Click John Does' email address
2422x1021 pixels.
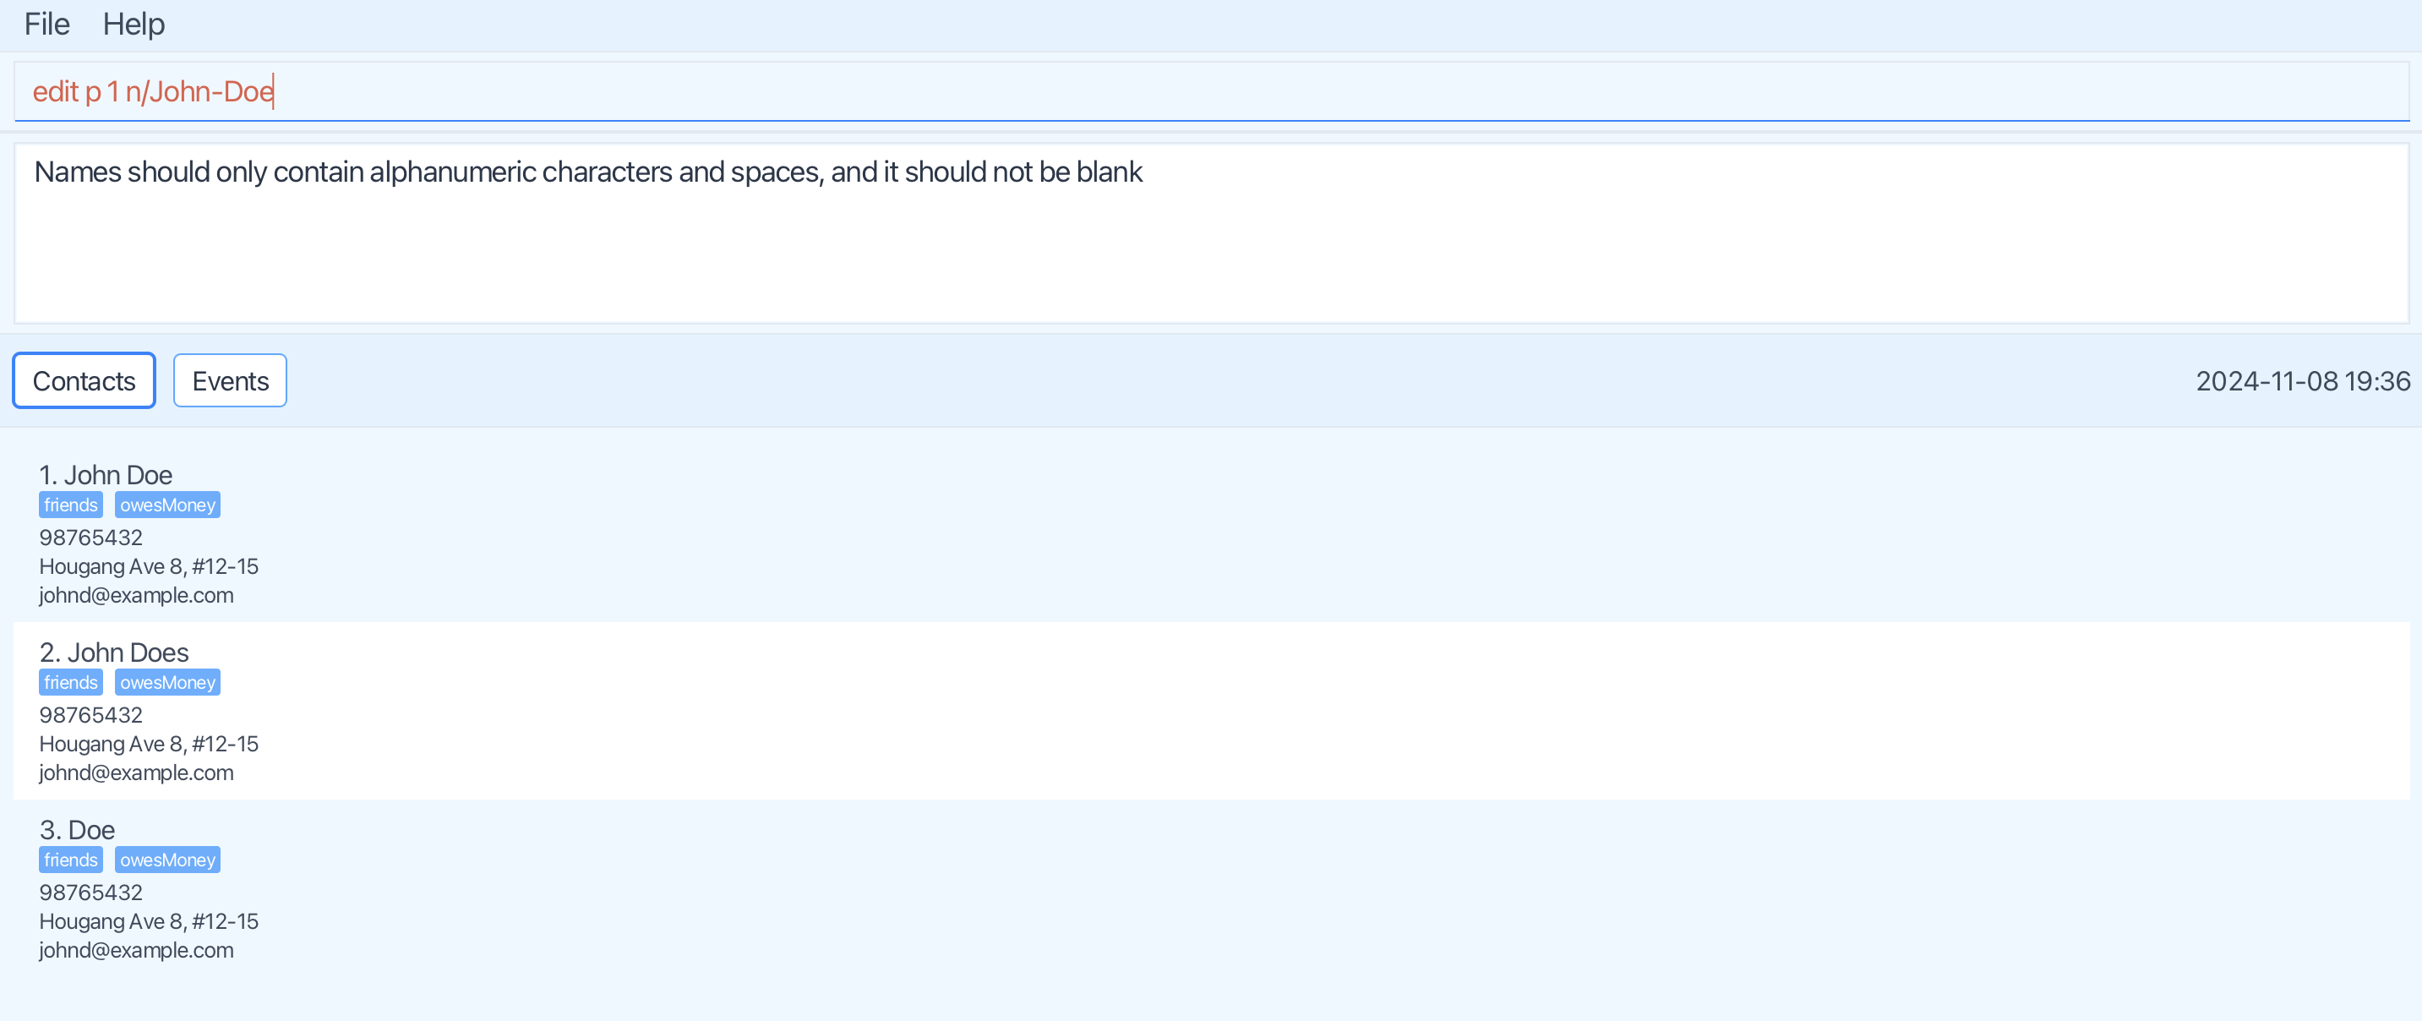[x=136, y=773]
